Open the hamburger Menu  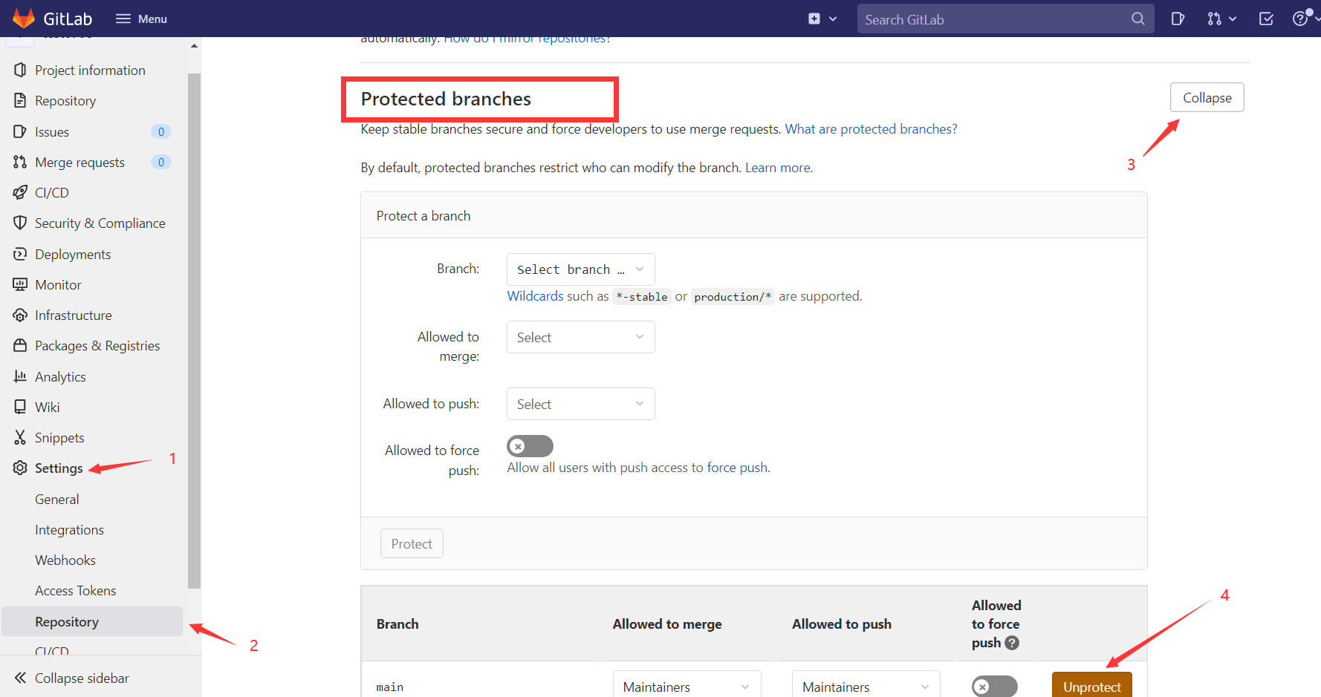click(x=142, y=19)
